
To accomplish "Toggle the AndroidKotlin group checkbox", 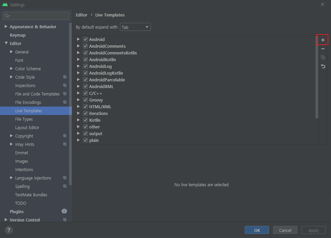I will 86,59.
